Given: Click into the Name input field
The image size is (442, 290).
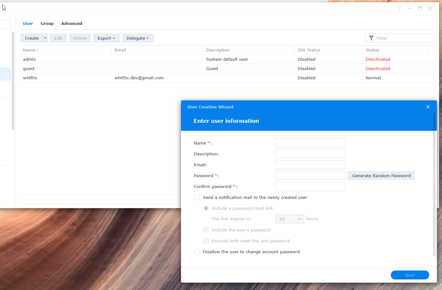Looking at the screenshot, I should (310, 143).
